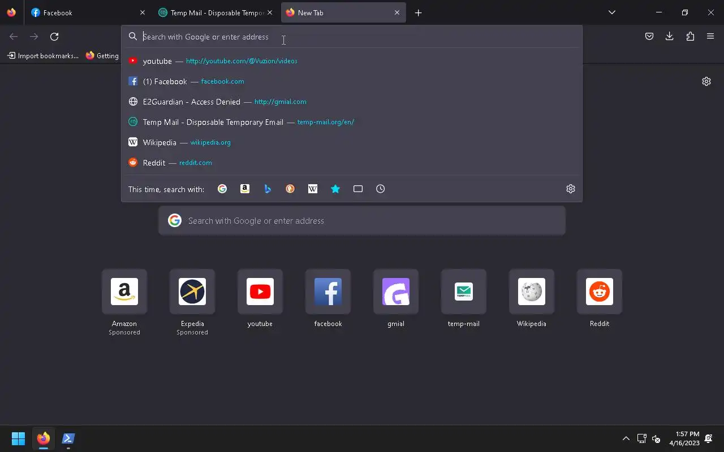The height and width of the screenshot is (452, 724).
Task: Search history using clock icon
Action: (x=381, y=189)
